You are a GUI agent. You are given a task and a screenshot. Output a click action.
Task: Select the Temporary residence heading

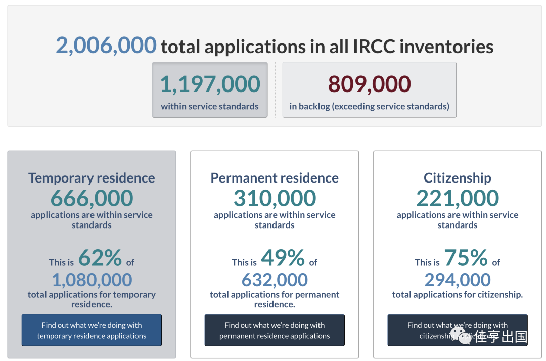click(92, 178)
